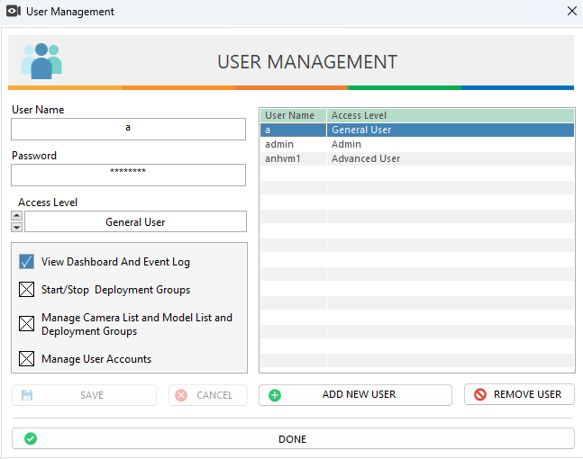Viewport: 583px width, 459px height.
Task: Click the users group icon in header
Action: (41, 61)
